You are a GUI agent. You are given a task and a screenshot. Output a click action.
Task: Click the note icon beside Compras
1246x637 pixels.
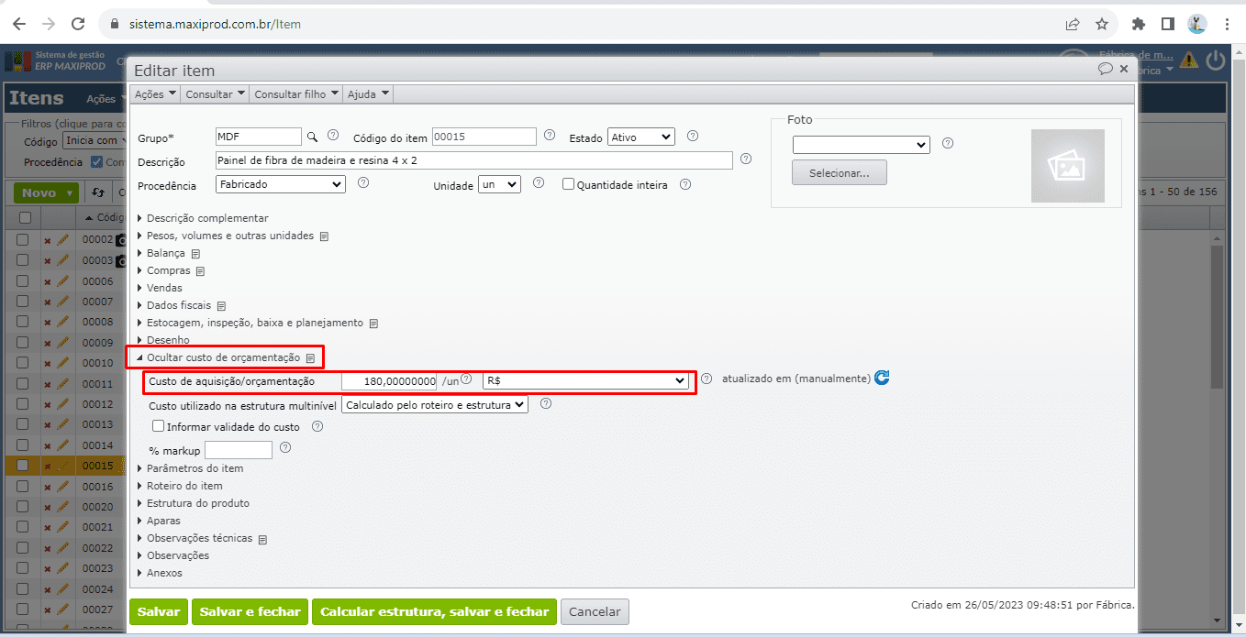click(201, 271)
